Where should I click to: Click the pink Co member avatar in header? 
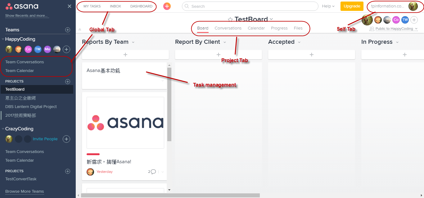[x=396, y=20]
